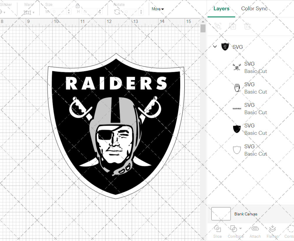The height and width of the screenshot is (241, 294).
Task: Click the Combine tool icon
Action: (234, 229)
